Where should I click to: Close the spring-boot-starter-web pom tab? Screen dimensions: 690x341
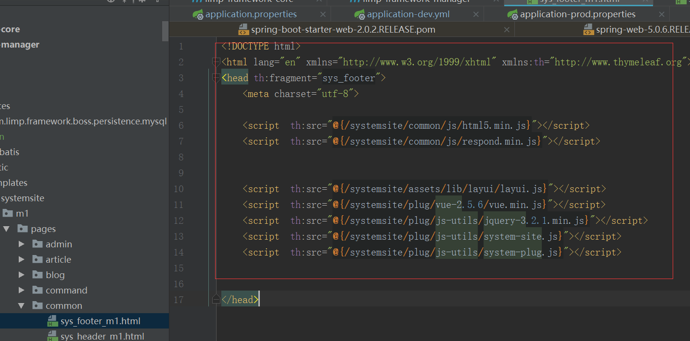[x=507, y=30]
